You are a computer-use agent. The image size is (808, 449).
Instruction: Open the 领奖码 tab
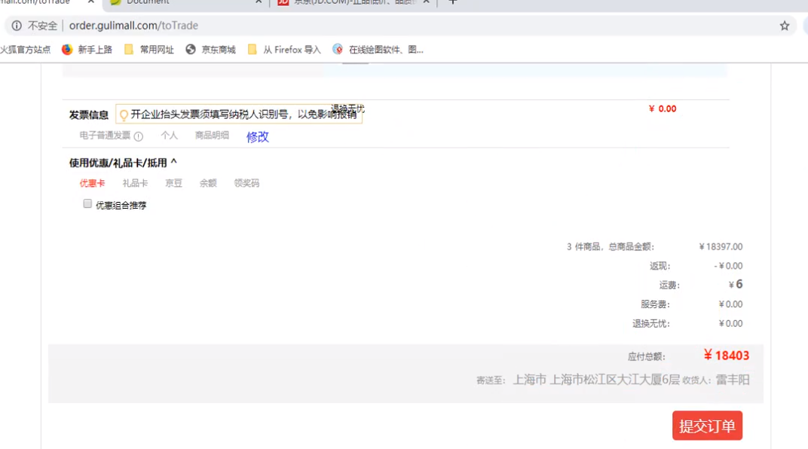(246, 183)
